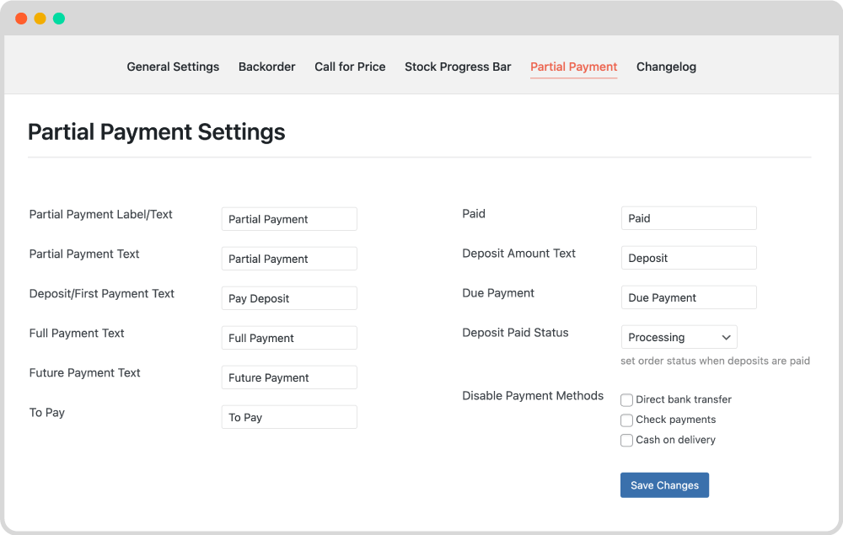The width and height of the screenshot is (843, 535).
Task: Tick the Check payments checkbox
Action: click(x=626, y=420)
